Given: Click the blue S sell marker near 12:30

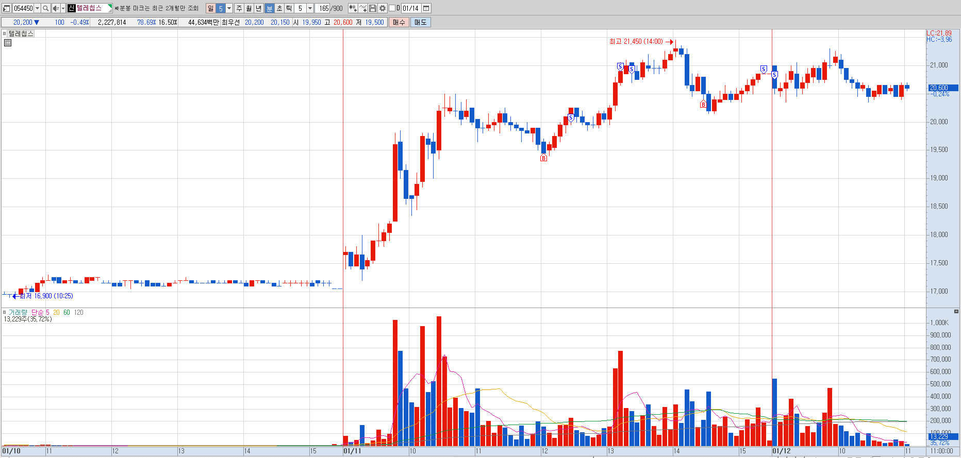Looking at the screenshot, I should coord(571,118).
